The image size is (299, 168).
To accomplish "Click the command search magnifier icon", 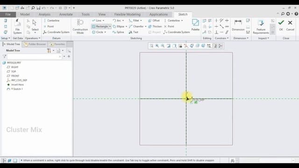I will [283, 14].
